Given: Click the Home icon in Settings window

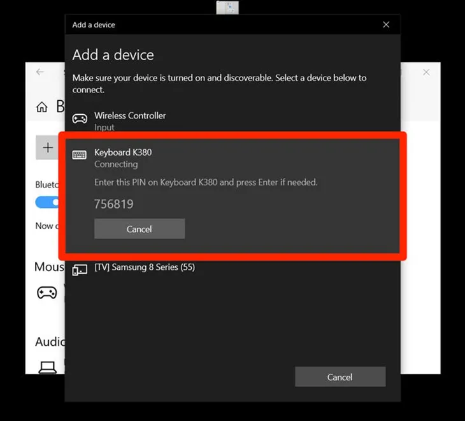Looking at the screenshot, I should coord(42,107).
